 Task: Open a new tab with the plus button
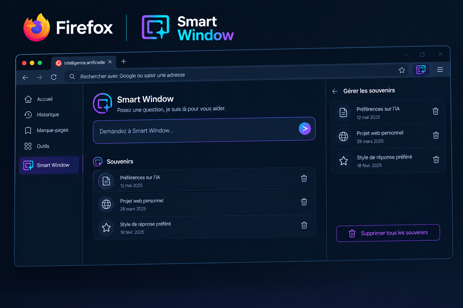(124, 61)
